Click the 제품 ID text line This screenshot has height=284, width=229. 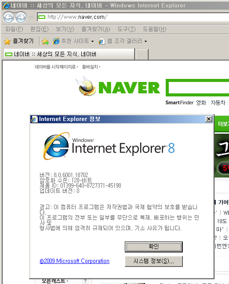[x=80, y=185]
